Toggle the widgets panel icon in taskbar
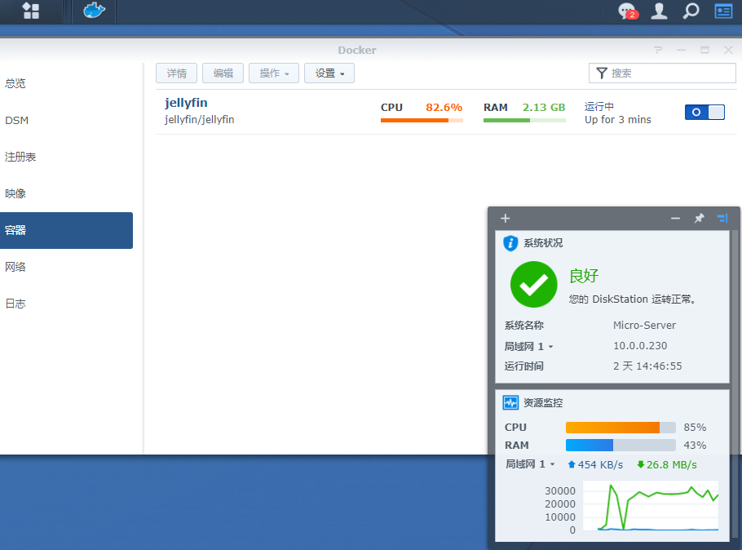Screen dimensions: 742x550 coord(723,11)
